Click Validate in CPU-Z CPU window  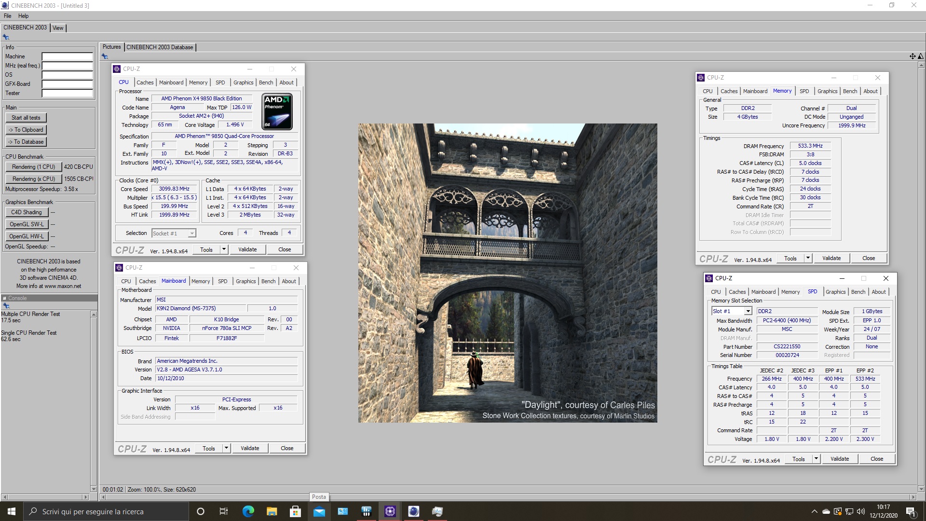pyautogui.click(x=247, y=249)
